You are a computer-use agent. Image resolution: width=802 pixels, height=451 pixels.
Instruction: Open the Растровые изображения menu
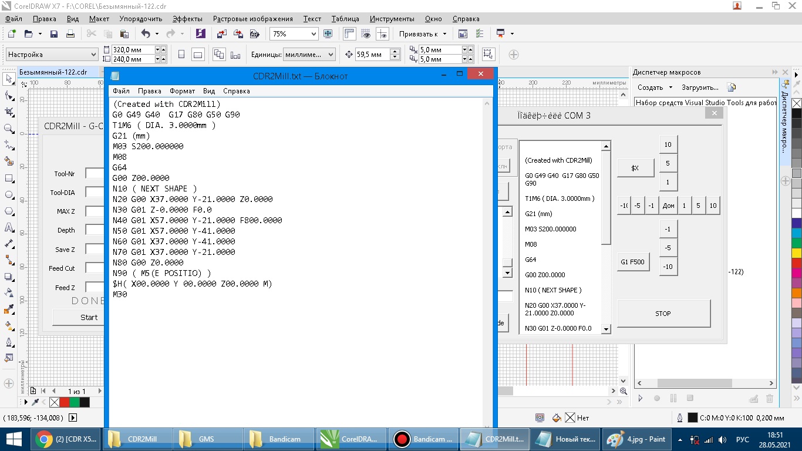pyautogui.click(x=252, y=19)
